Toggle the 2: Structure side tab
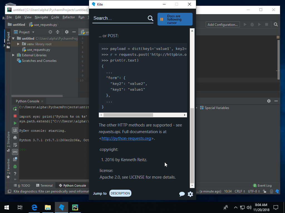The image size is (285, 213). pos(8,141)
